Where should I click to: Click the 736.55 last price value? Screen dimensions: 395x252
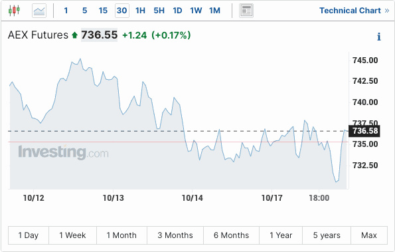coord(100,35)
